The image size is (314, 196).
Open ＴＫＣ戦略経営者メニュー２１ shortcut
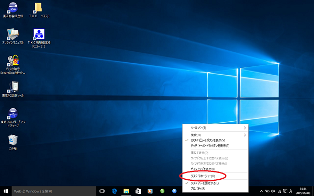point(39,38)
